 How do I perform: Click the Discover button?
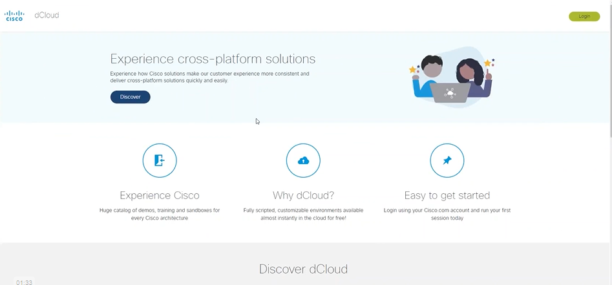130,97
